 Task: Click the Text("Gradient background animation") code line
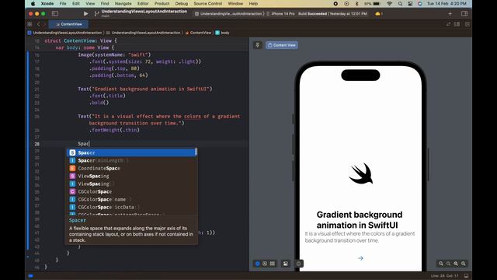pos(145,89)
